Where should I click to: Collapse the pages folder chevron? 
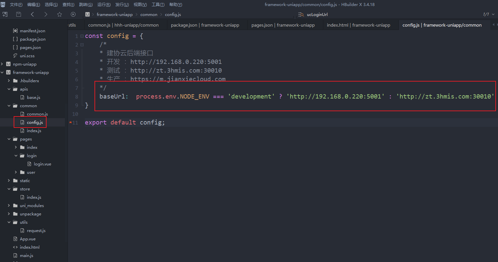9,139
